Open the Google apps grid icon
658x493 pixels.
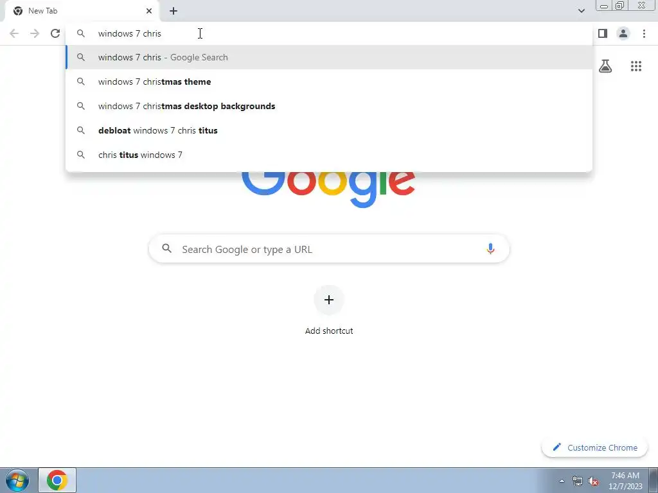coord(636,66)
